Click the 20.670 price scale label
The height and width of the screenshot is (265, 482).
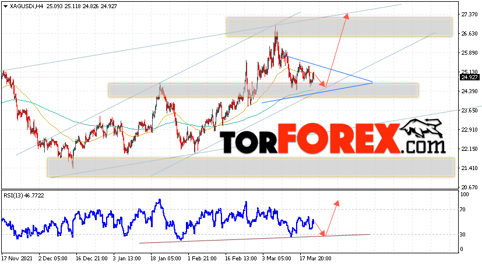pos(469,188)
